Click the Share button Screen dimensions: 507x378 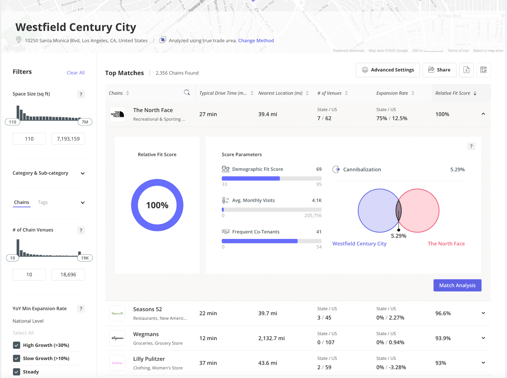coord(439,70)
